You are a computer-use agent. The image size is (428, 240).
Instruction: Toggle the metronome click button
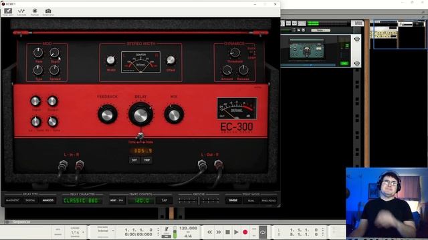[x=167, y=229]
